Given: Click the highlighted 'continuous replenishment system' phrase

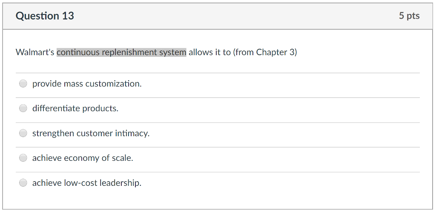Looking at the screenshot, I should (121, 52).
